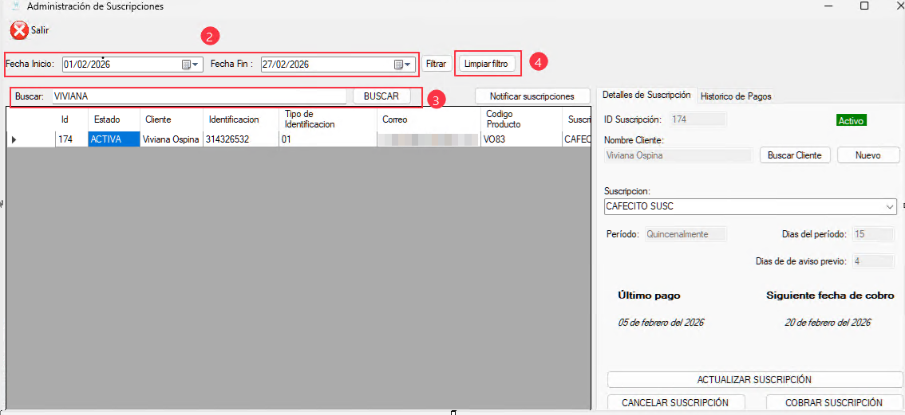Open calendar picker for Fecha Inicio
This screenshot has width=905, height=415.
186,65
